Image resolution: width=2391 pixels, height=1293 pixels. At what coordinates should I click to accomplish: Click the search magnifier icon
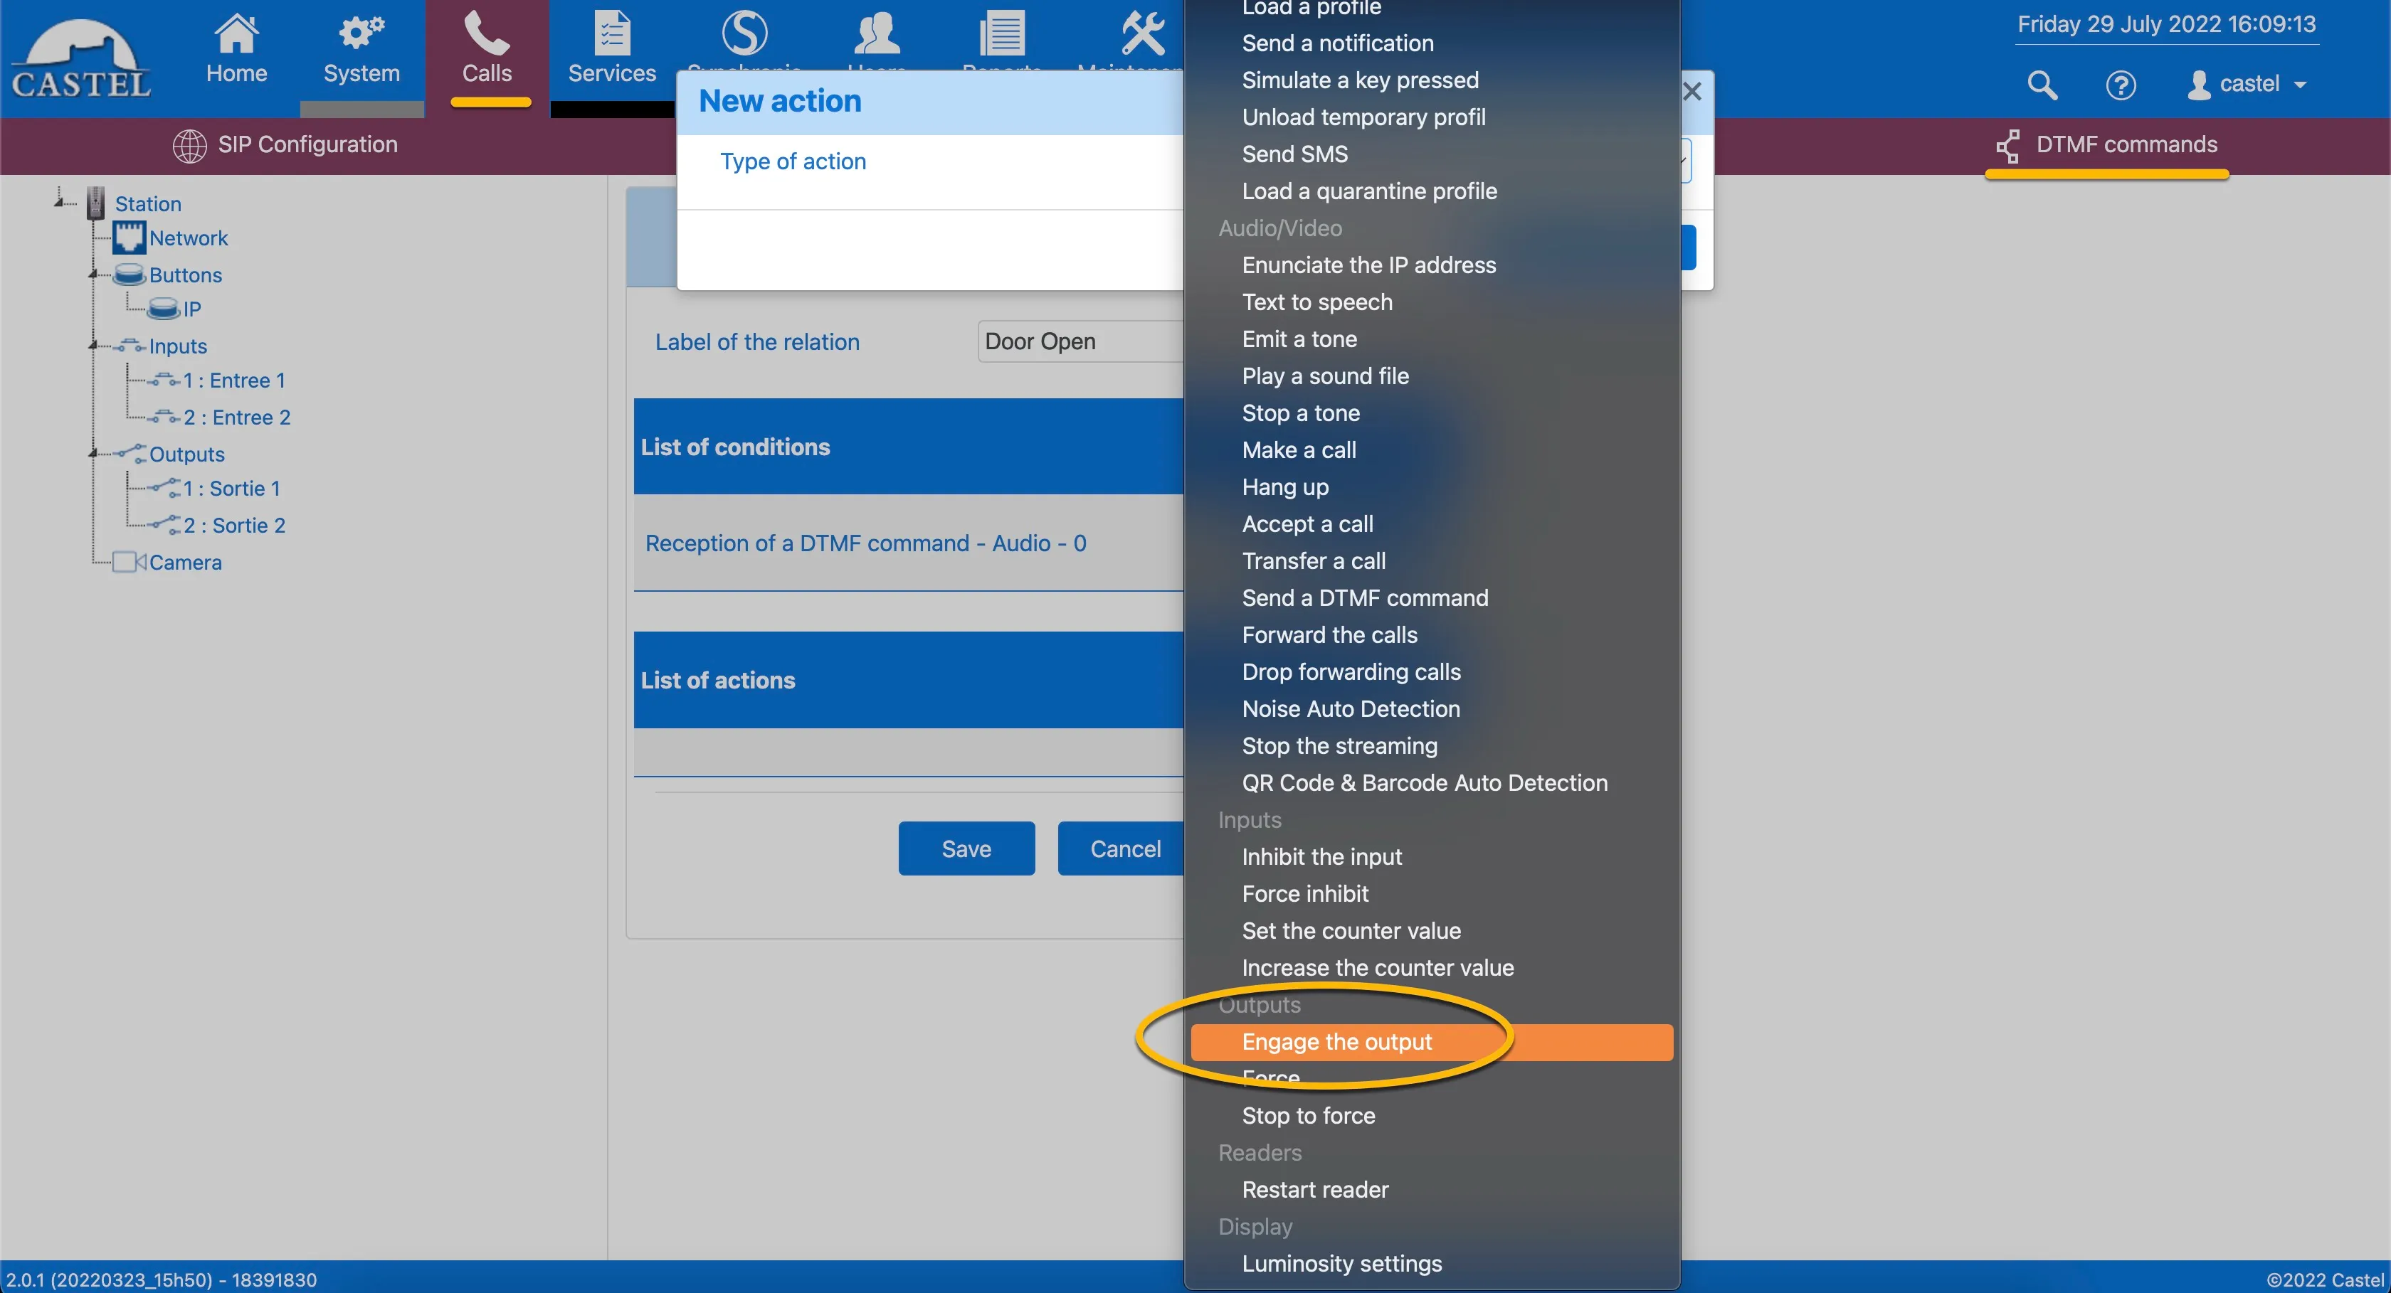(x=2042, y=85)
